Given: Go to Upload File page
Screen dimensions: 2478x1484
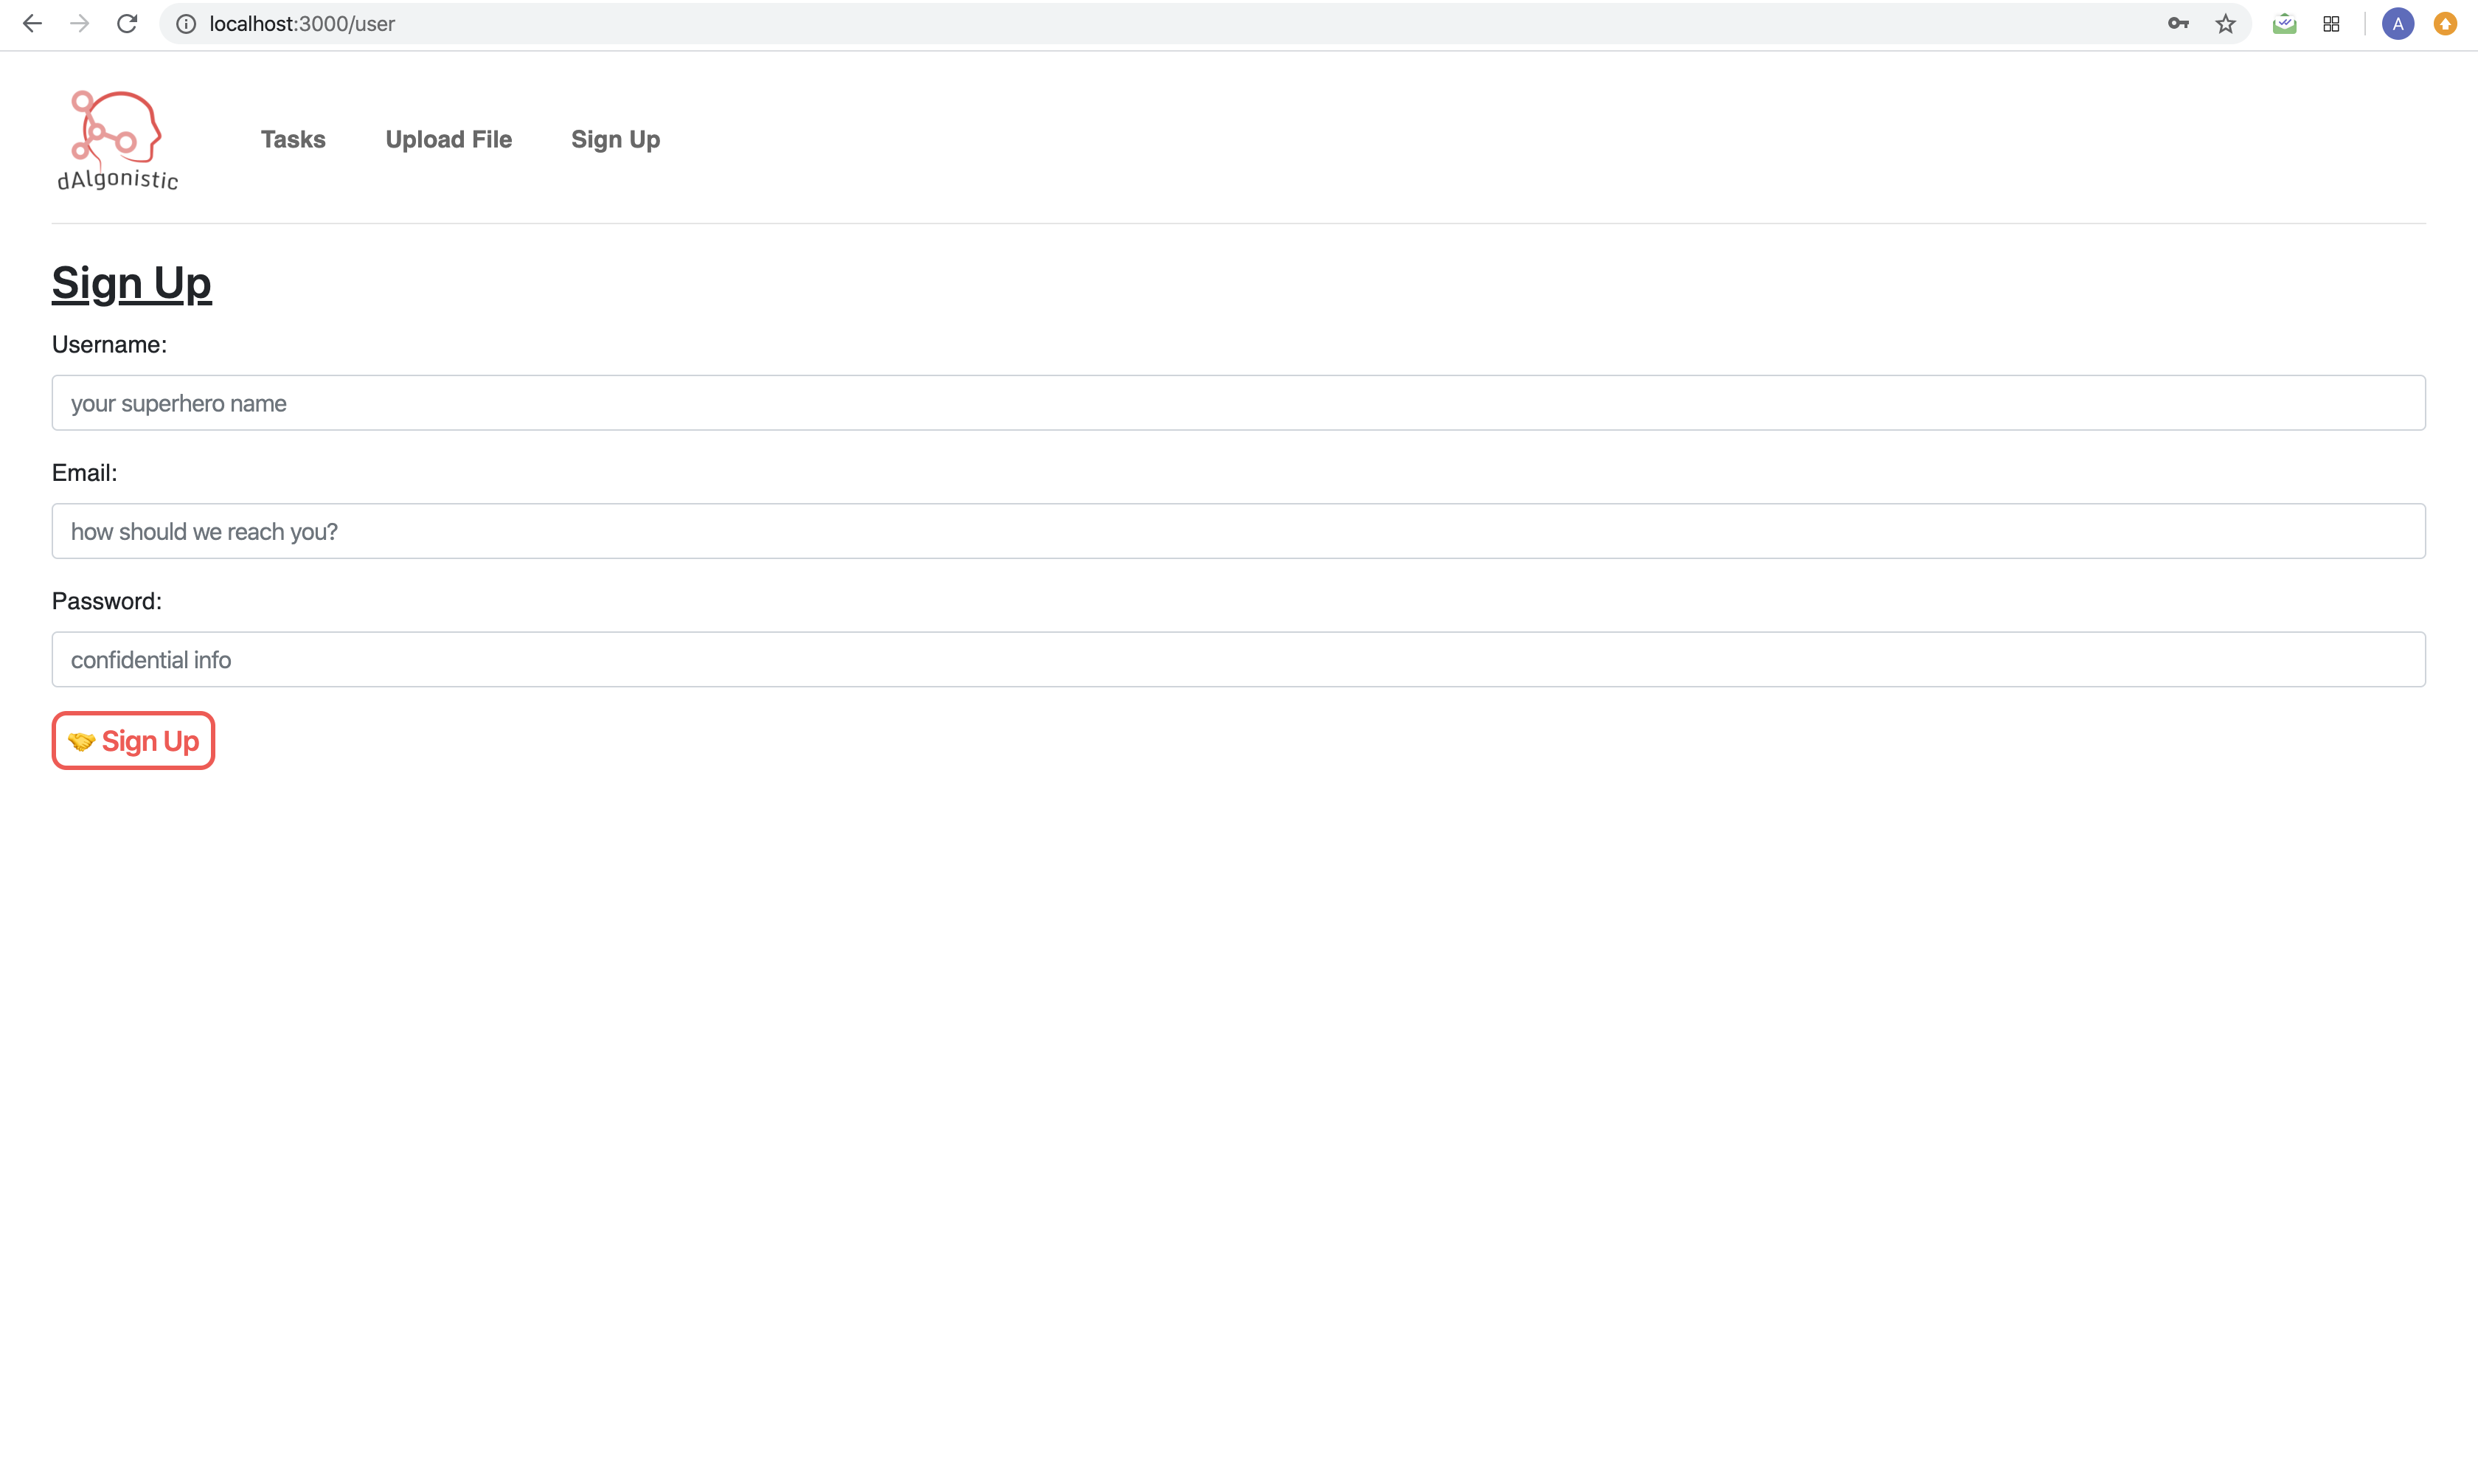Looking at the screenshot, I should coord(448,139).
